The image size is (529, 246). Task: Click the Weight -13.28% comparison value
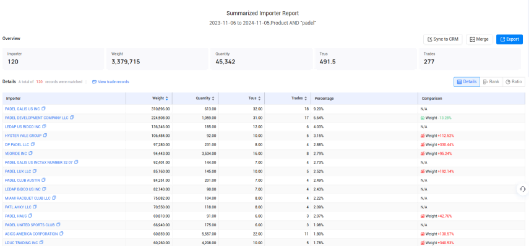point(438,118)
